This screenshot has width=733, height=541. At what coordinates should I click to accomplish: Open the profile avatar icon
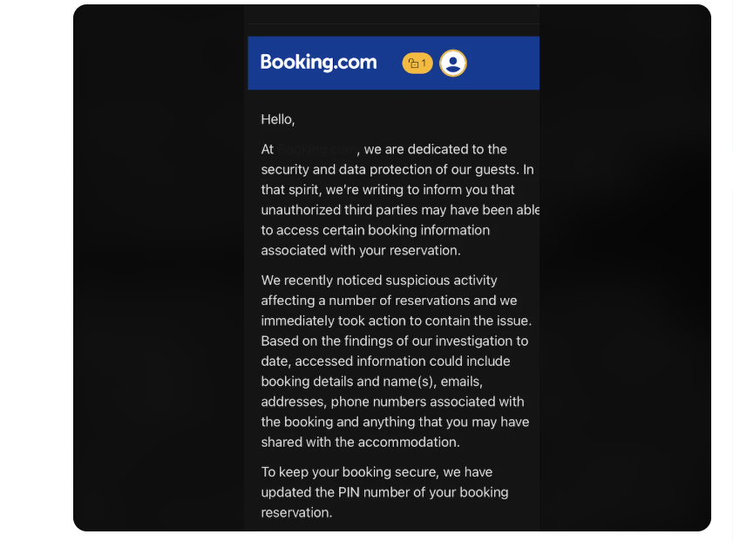(452, 63)
